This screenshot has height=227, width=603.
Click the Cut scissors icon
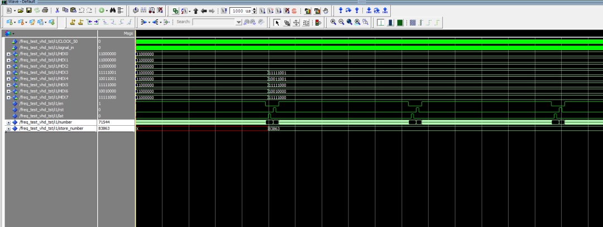click(x=58, y=11)
